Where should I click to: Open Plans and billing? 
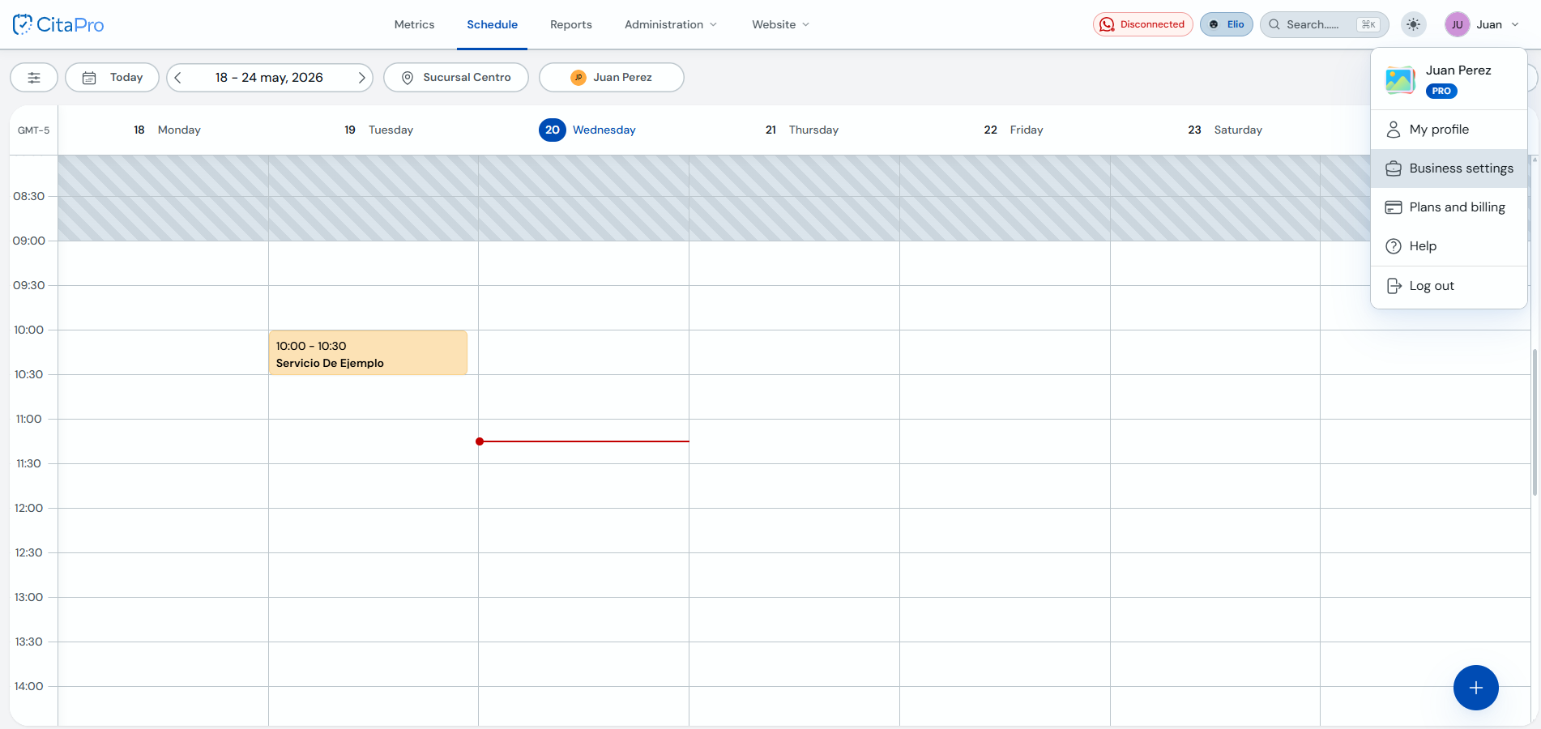[x=1449, y=207]
